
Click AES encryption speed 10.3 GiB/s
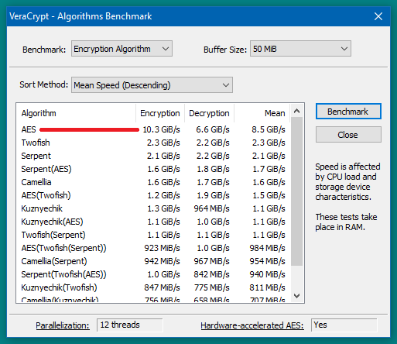[x=162, y=129]
